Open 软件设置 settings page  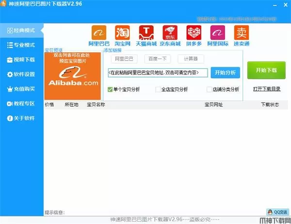21,74
